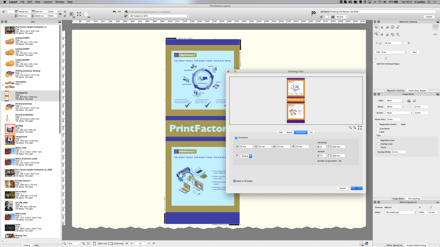
Task: Click OK in Finishing Tools dialog
Action: click(x=357, y=188)
